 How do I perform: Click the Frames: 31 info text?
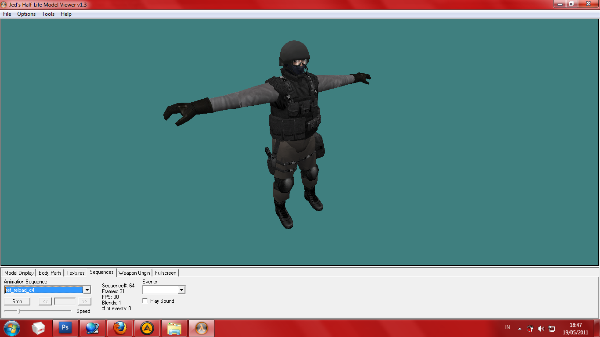point(113,291)
